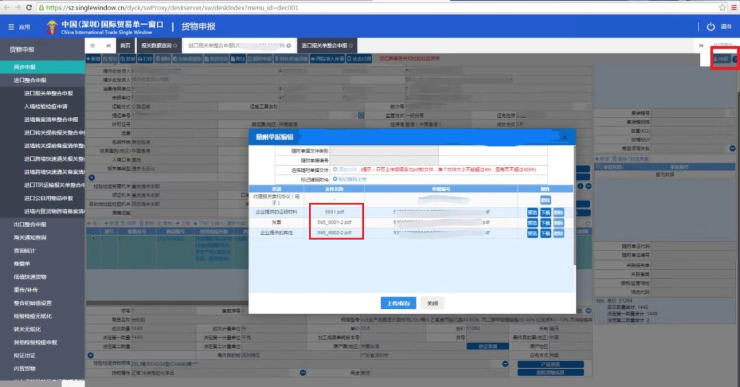Viewport: 740px width, 387px height.
Task: Click the 关闭 button in the dialog
Action: tap(432, 303)
